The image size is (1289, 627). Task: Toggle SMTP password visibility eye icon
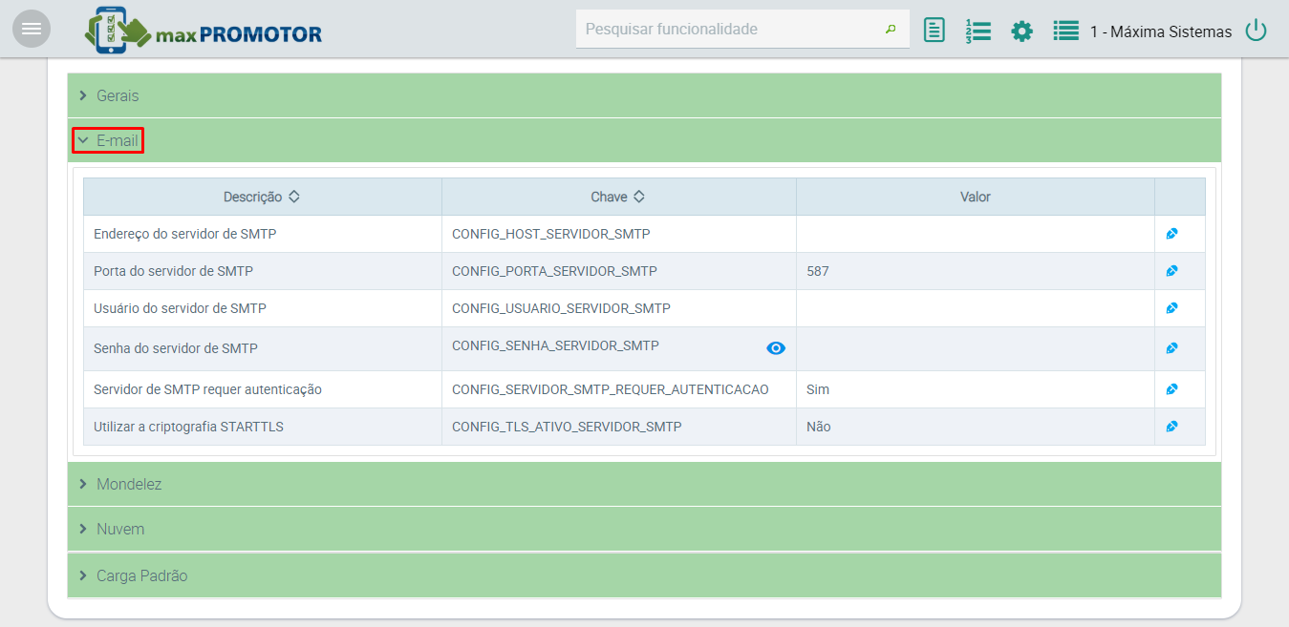click(776, 348)
